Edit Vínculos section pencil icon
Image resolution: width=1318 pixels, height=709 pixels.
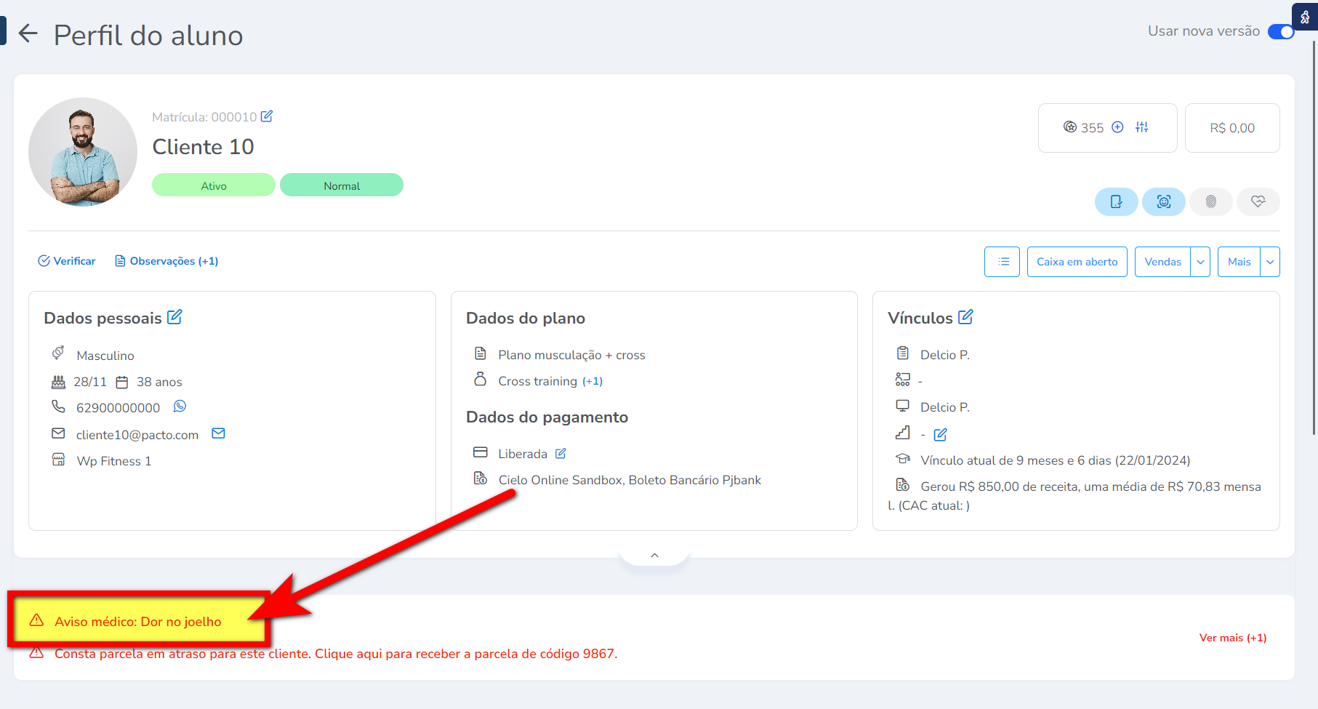tap(965, 317)
